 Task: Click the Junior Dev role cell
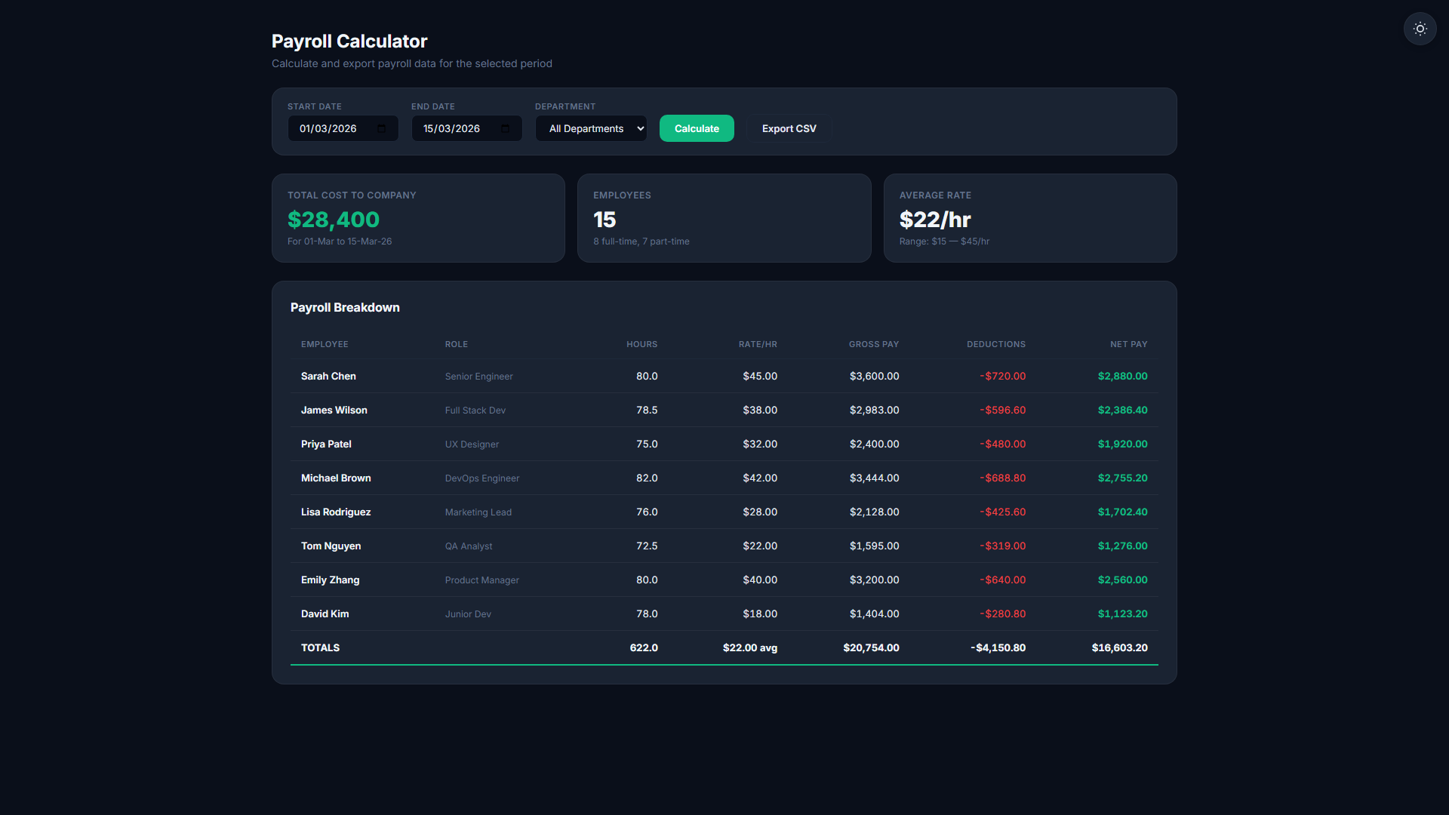pyautogui.click(x=468, y=614)
